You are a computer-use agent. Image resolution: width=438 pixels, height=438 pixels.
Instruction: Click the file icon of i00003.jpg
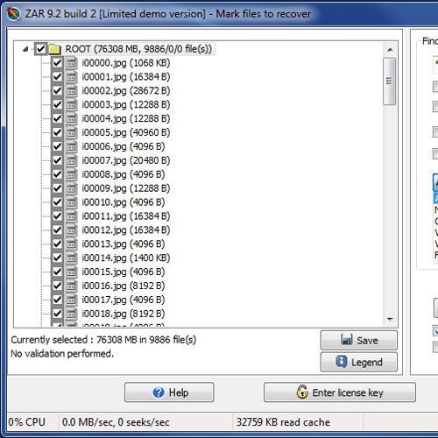pyautogui.click(x=71, y=104)
